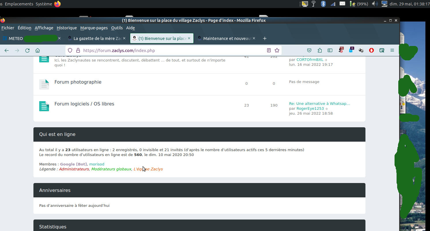
Task: Open morisod member profile link
Action: click(x=97, y=164)
